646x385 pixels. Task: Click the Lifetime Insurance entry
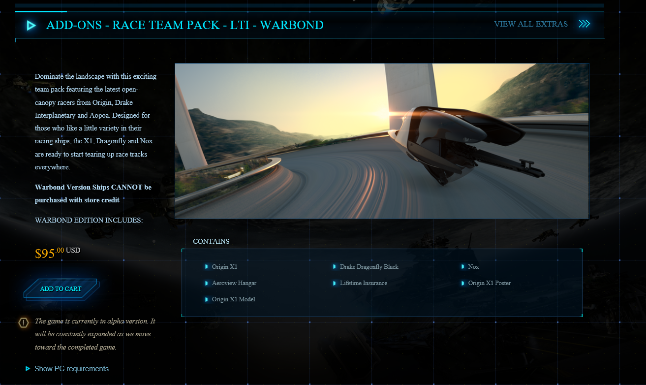click(363, 283)
